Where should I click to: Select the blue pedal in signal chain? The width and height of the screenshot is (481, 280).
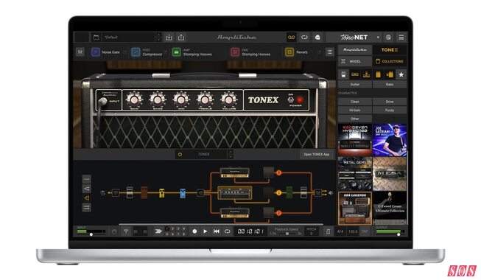183,193
